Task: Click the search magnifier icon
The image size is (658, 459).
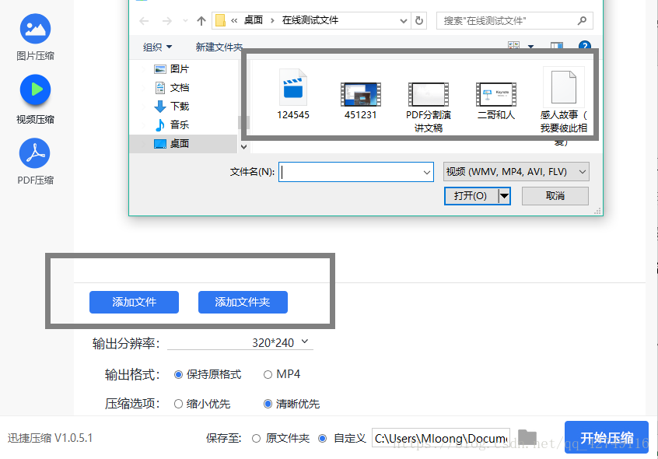Action: point(582,20)
